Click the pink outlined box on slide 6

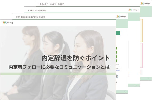(x=141, y=55)
